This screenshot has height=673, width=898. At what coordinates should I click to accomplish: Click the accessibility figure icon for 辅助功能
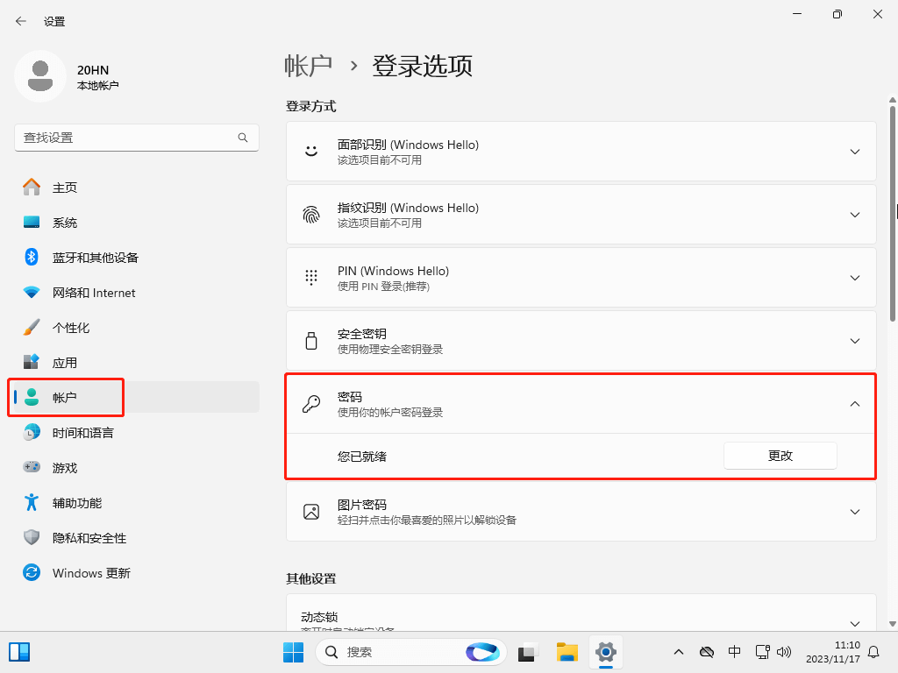32,502
